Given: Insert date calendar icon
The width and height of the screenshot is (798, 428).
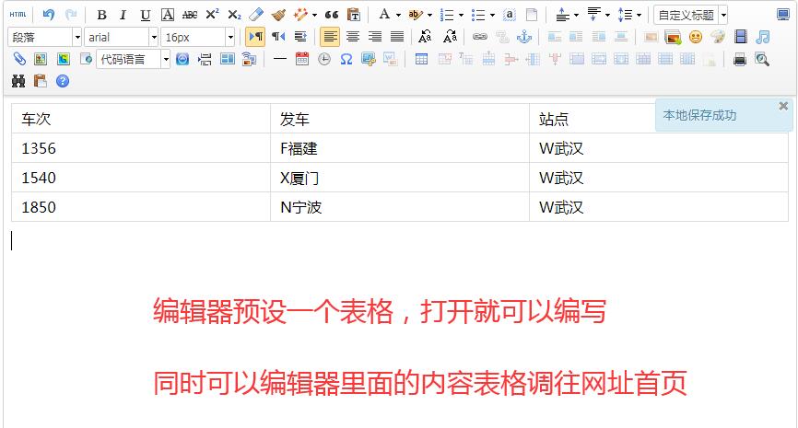Looking at the screenshot, I should [302, 59].
